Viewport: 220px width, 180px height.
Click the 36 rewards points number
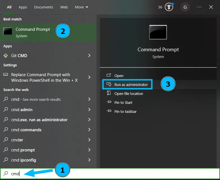tap(160, 7)
